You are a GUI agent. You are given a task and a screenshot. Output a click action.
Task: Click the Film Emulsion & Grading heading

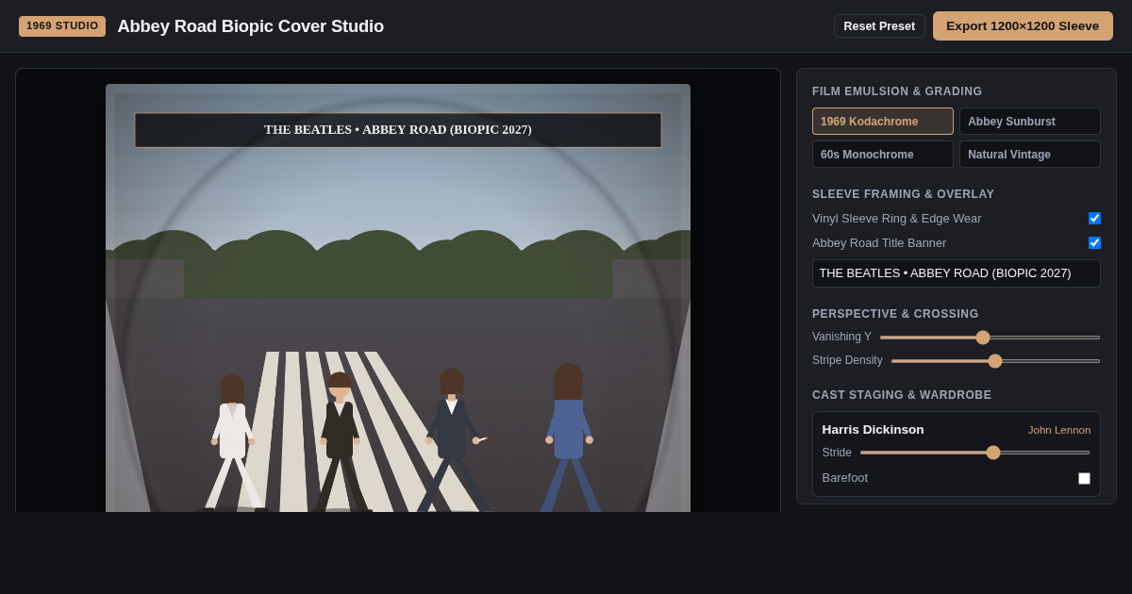tap(897, 91)
